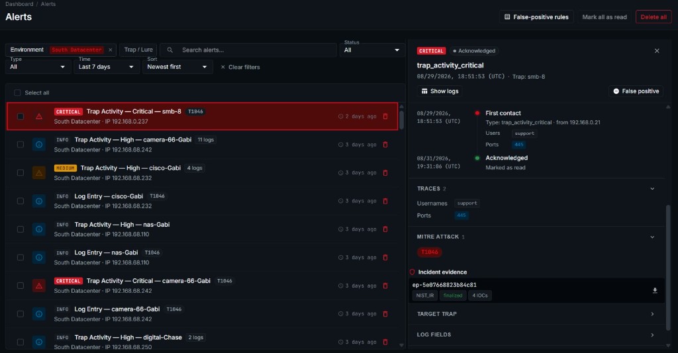The width and height of the screenshot is (678, 353).
Task: Close the alert detail panel
Action: [657, 51]
